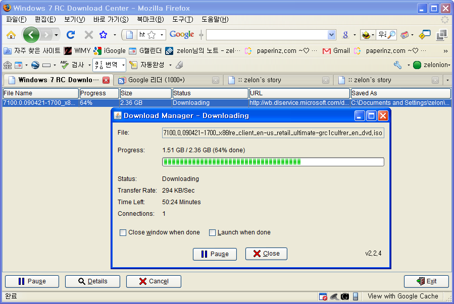
Task: Enable 'Launch when done' checkbox
Action: [x=212, y=232]
